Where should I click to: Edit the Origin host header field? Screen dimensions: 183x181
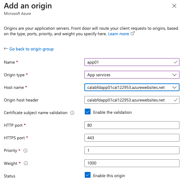click(x=132, y=100)
